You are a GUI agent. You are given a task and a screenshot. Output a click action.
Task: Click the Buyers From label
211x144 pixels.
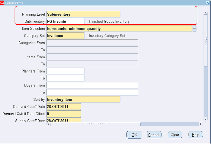34,85
